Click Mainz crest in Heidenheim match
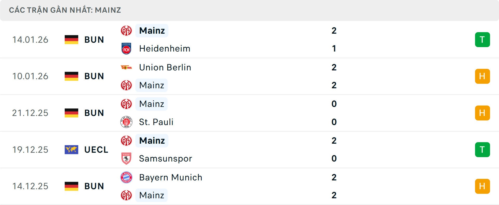Image resolution: width=499 pixels, height=205 pixels. coord(126,31)
